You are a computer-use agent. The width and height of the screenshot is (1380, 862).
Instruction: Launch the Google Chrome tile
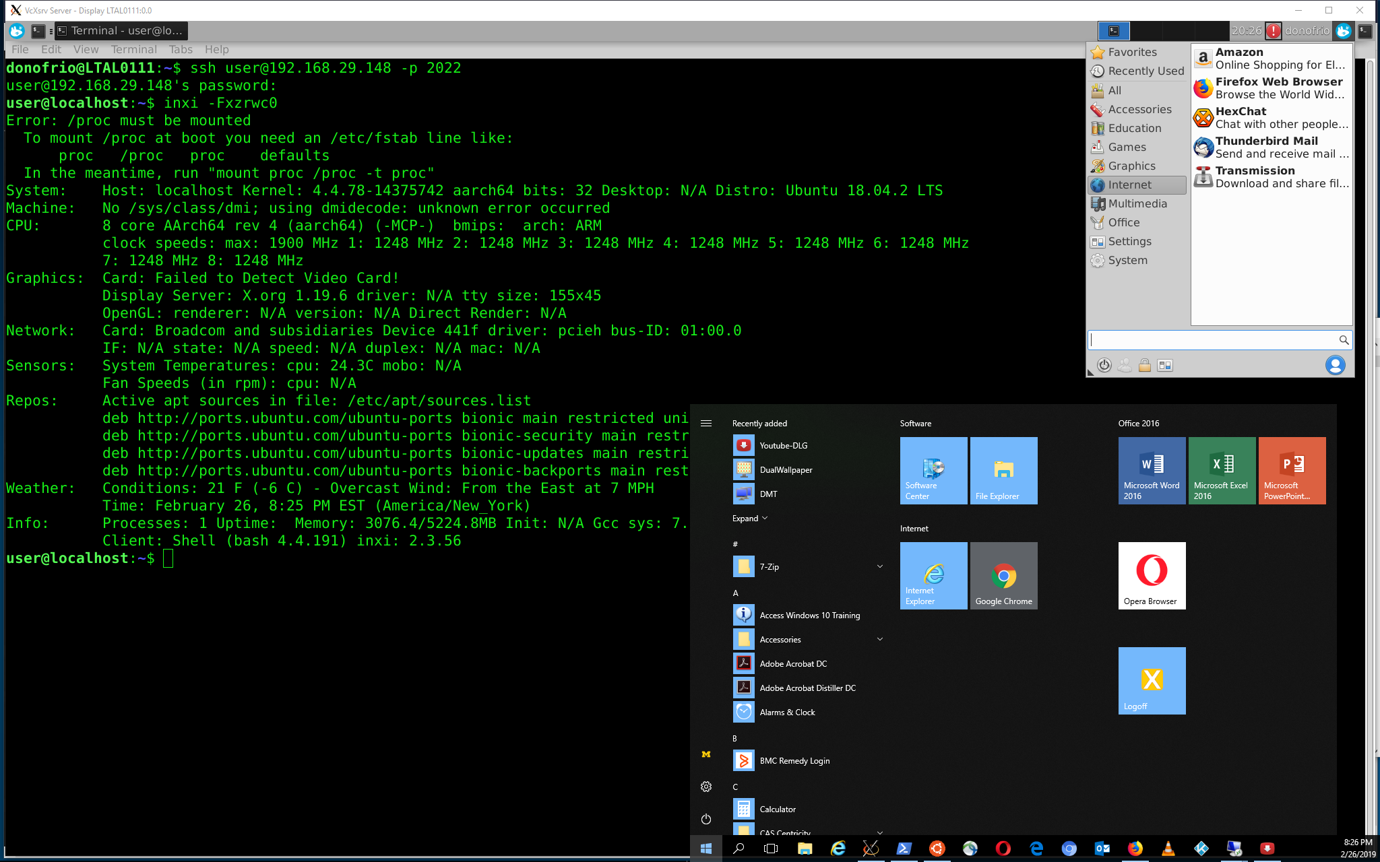click(x=1003, y=576)
